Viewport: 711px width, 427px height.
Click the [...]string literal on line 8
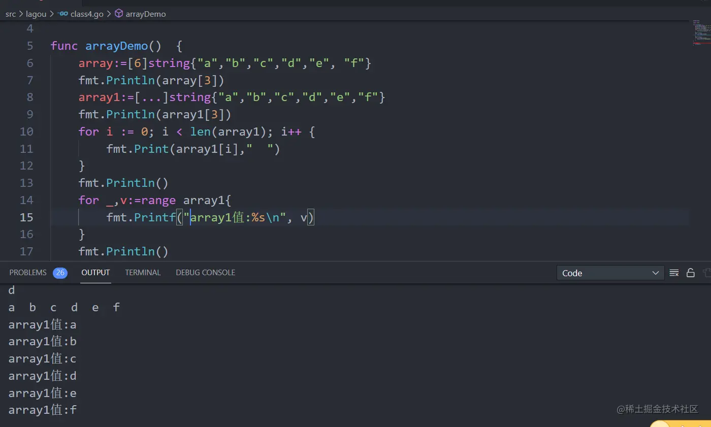[x=260, y=97]
